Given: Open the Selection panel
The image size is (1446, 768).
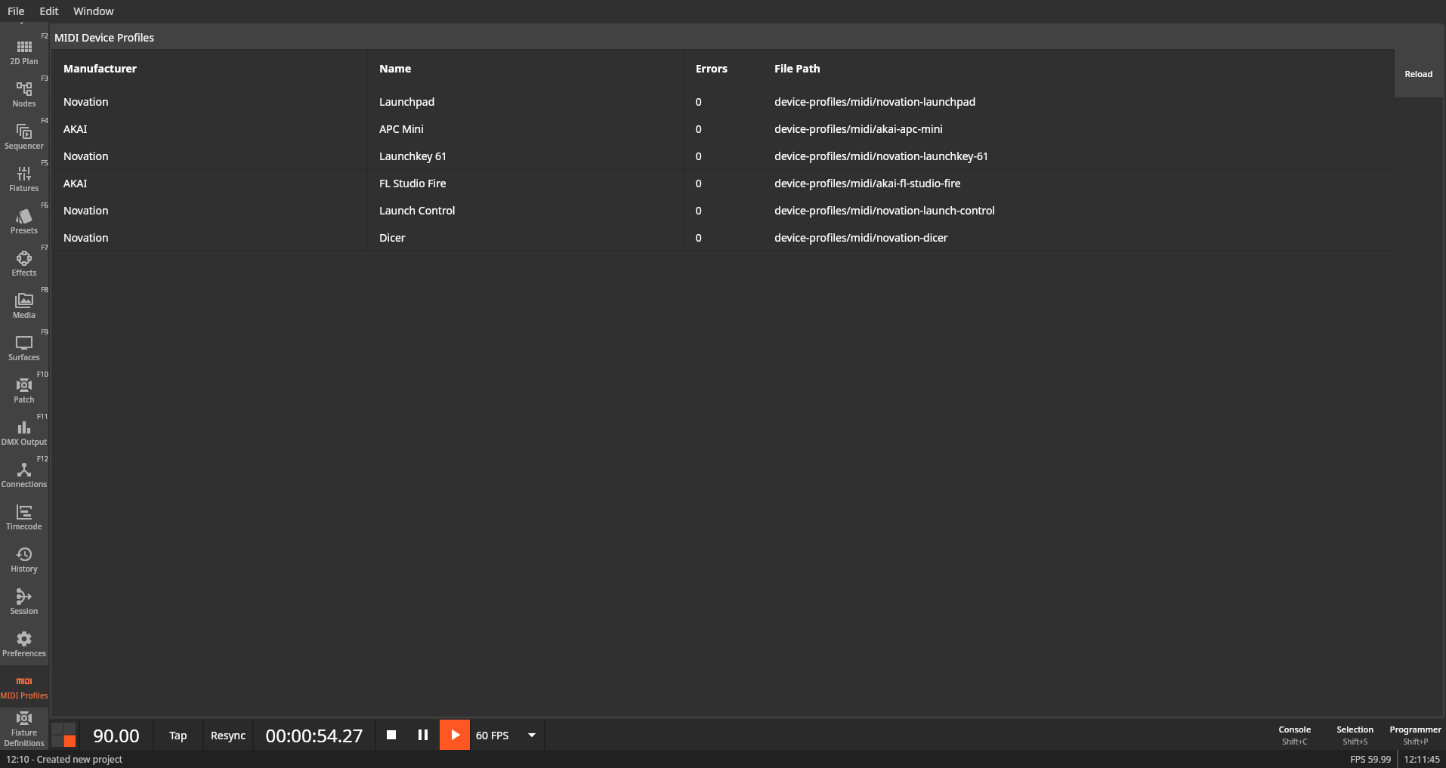Looking at the screenshot, I should pos(1355,735).
